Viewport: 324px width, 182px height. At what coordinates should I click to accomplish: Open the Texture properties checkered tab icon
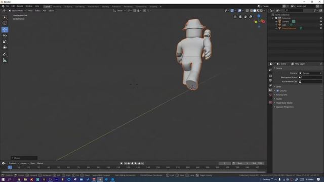click(270, 102)
